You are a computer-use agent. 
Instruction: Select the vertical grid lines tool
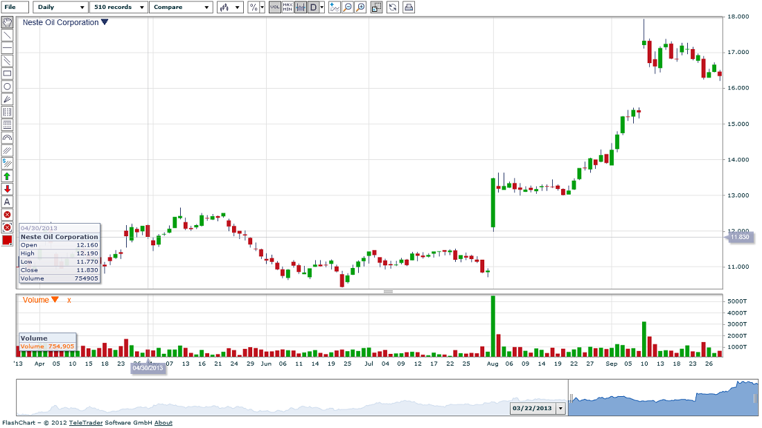pyautogui.click(x=7, y=112)
